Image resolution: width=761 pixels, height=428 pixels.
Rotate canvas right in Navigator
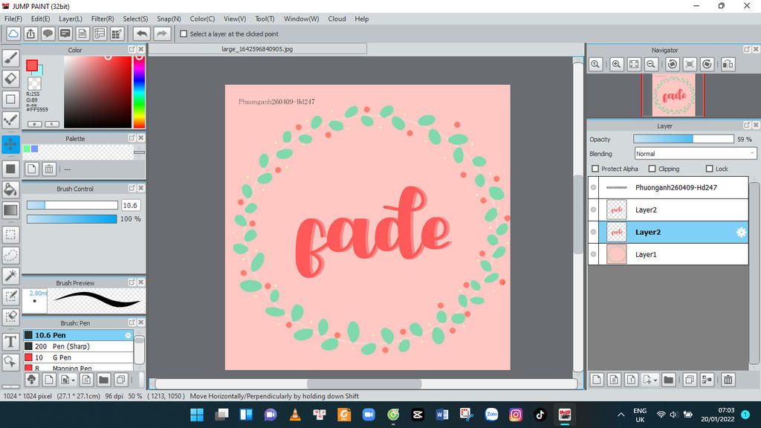tap(707, 64)
